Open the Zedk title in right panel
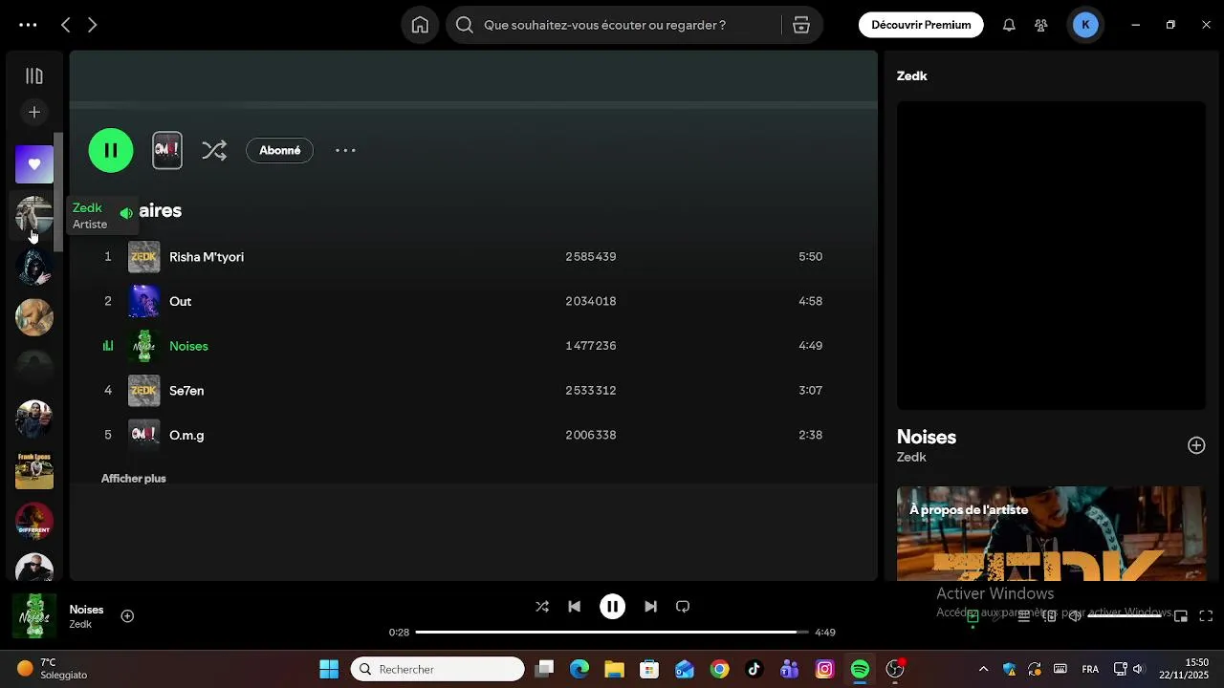1224x688 pixels. coord(912,75)
